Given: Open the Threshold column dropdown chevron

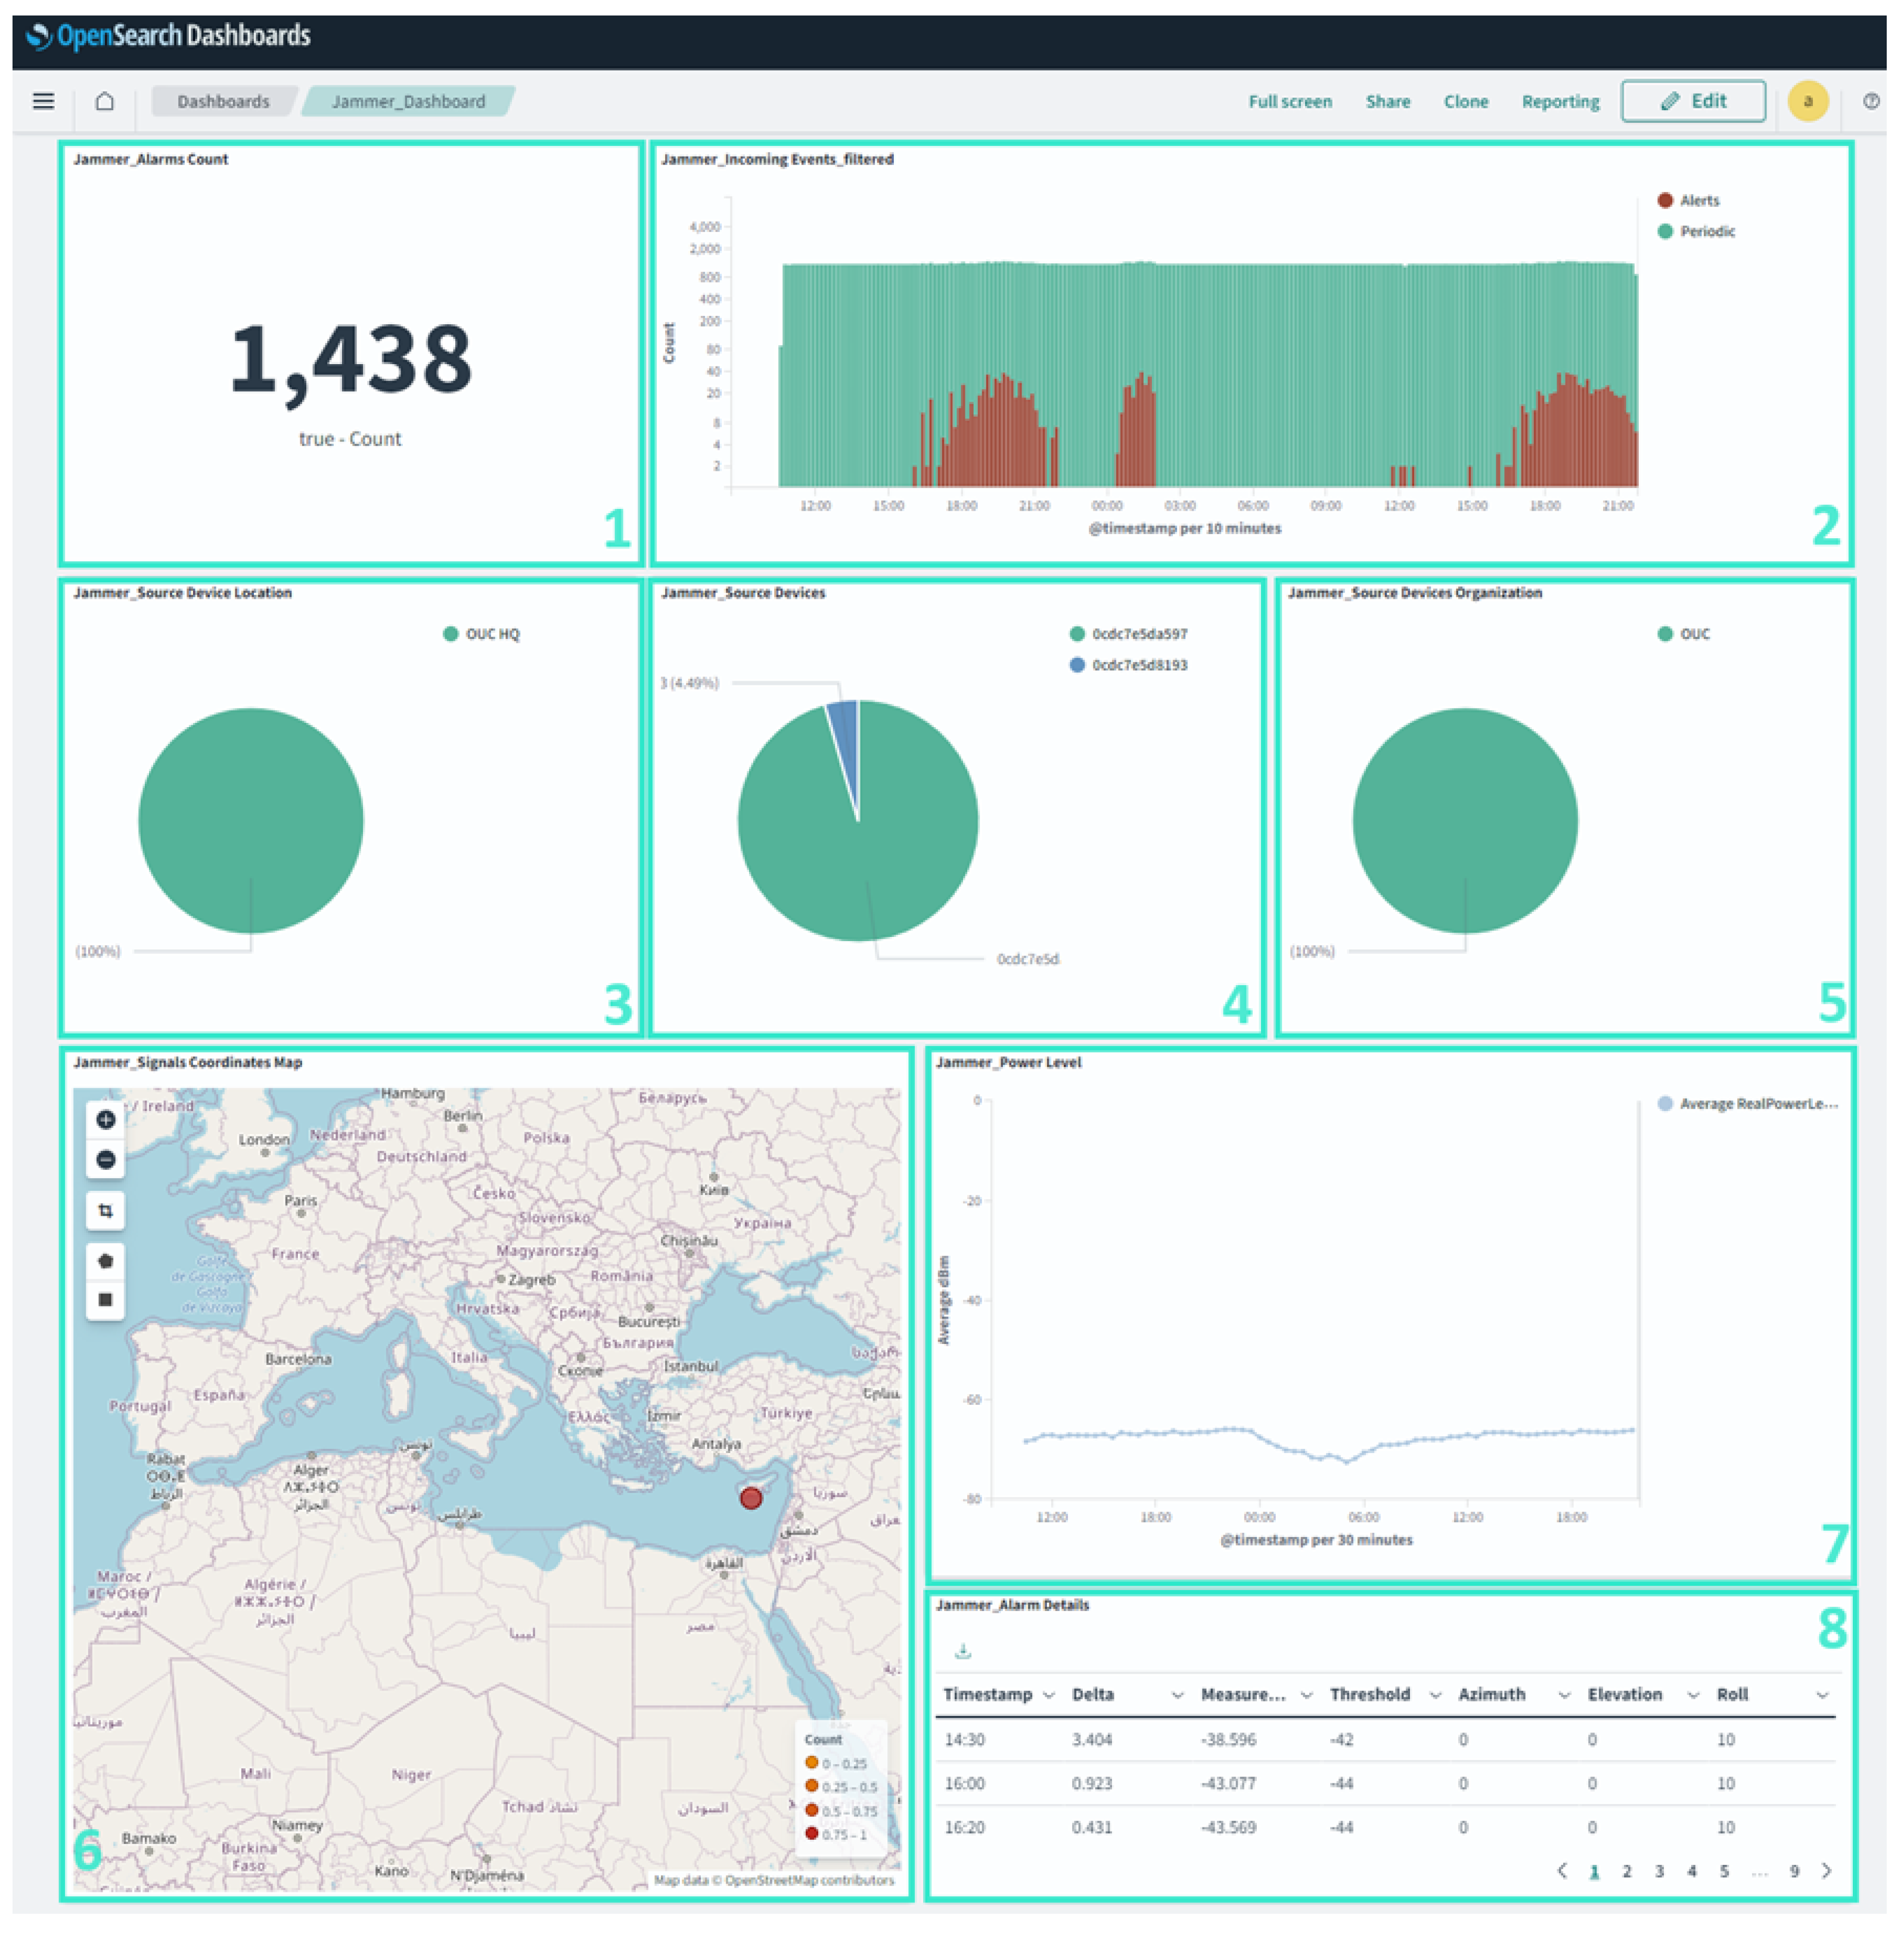Looking at the screenshot, I should point(1435,1695).
